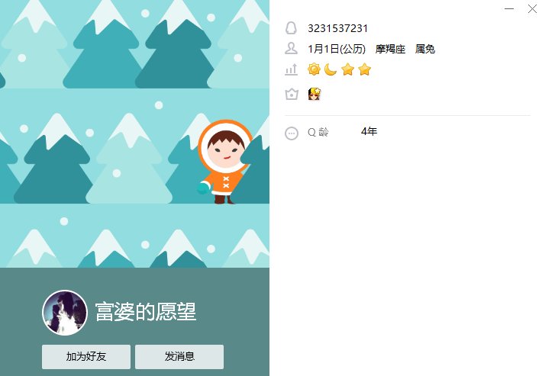The height and width of the screenshot is (376, 542).
Task: Open the round profile avatar photo
Action: tap(65, 313)
